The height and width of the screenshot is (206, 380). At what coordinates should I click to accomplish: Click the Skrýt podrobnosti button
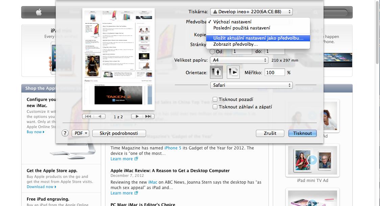click(x=119, y=133)
